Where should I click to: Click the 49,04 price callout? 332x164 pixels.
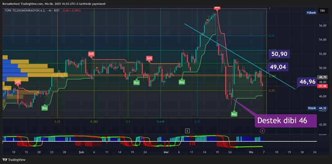click(x=278, y=67)
